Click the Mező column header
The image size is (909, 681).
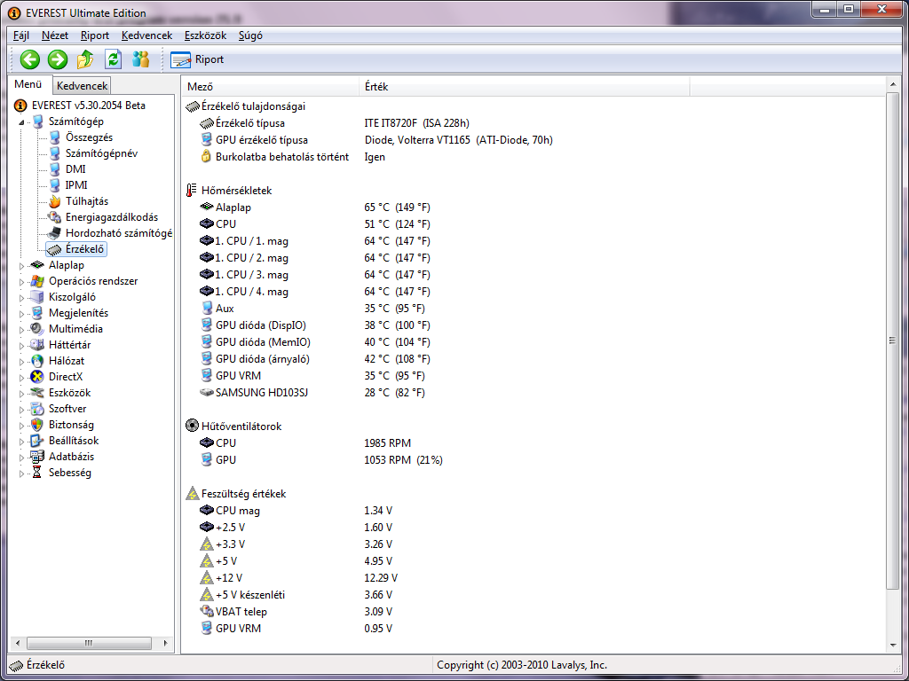click(x=270, y=87)
